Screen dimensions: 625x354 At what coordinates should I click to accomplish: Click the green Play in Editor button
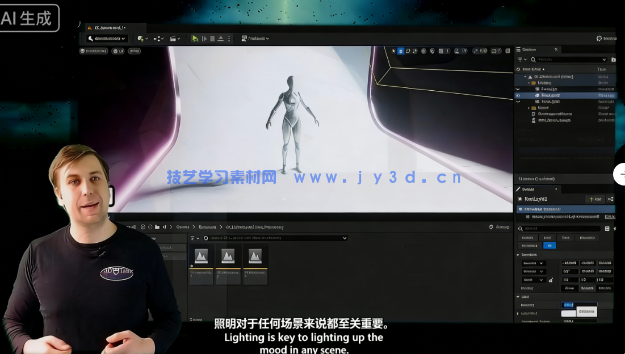click(x=195, y=38)
